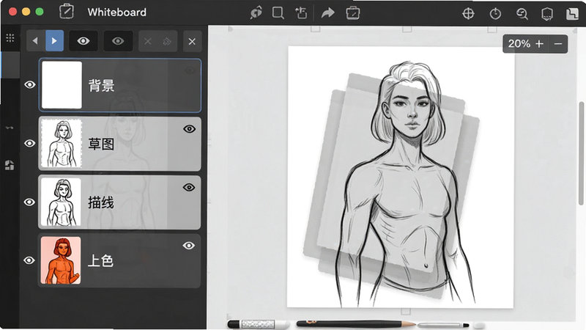Click the next arrow in layer panel

54,41
